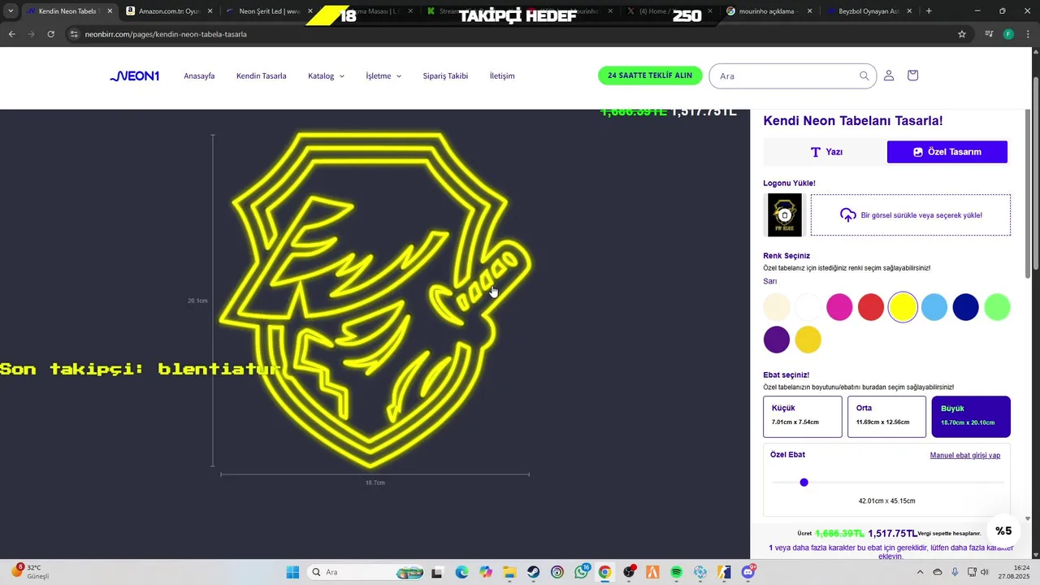This screenshot has height=585, width=1040.
Task: Pick the light green color swatch
Action: click(997, 307)
